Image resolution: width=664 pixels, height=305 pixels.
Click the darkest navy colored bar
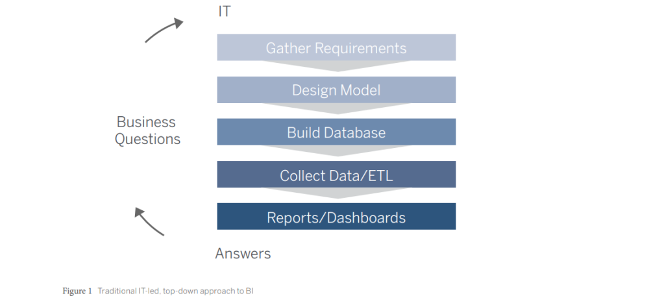pyautogui.click(x=336, y=217)
